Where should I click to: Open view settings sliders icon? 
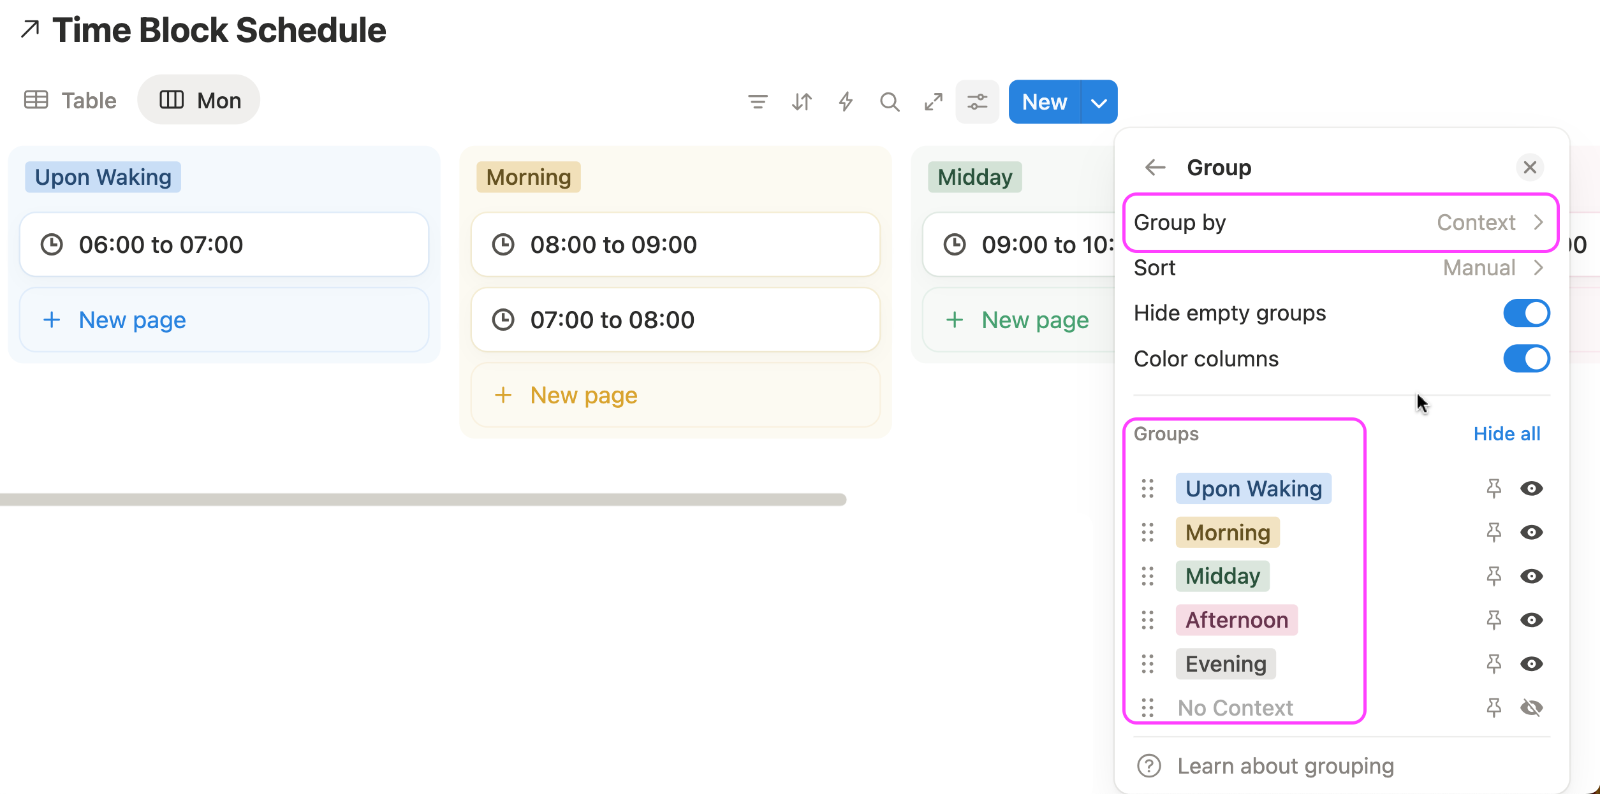coord(977,101)
